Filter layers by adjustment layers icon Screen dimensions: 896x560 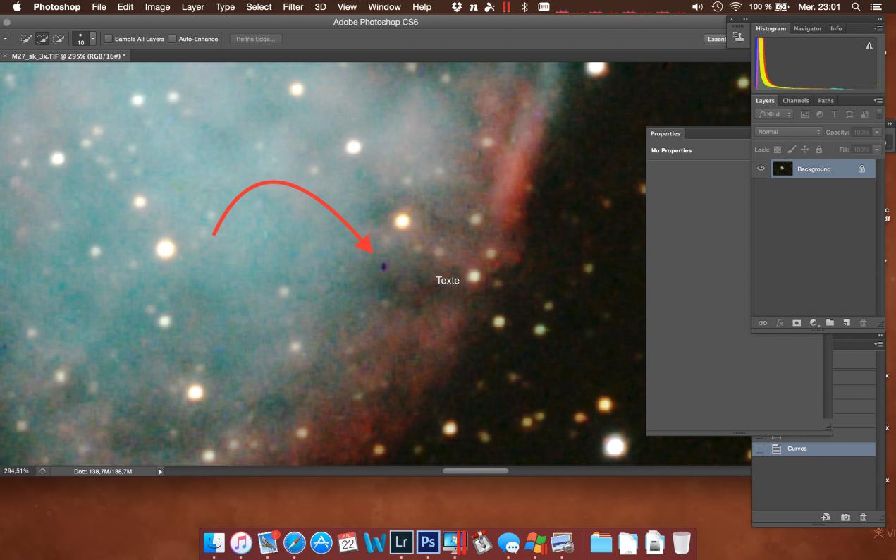tap(820, 114)
